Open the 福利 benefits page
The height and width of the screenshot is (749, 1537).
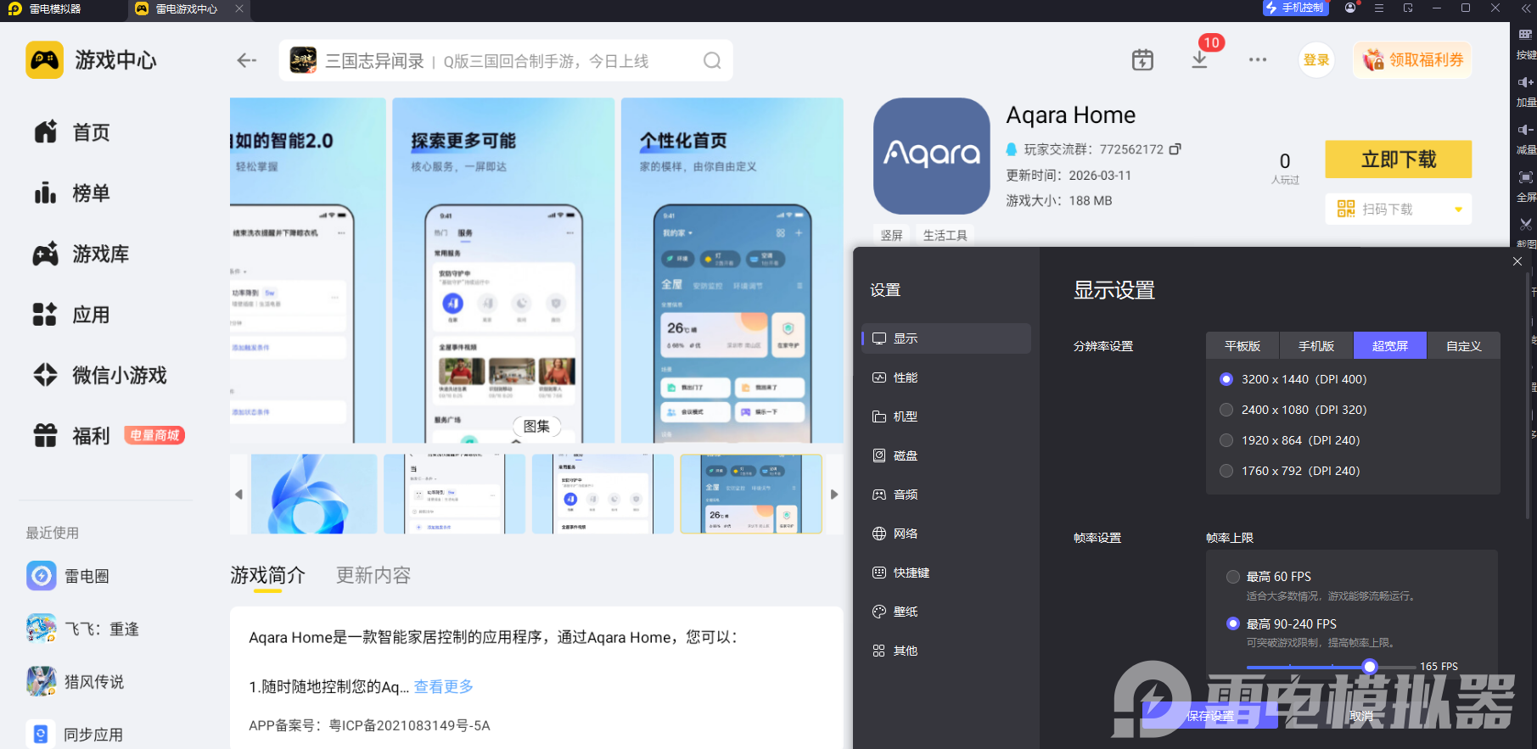pos(109,436)
